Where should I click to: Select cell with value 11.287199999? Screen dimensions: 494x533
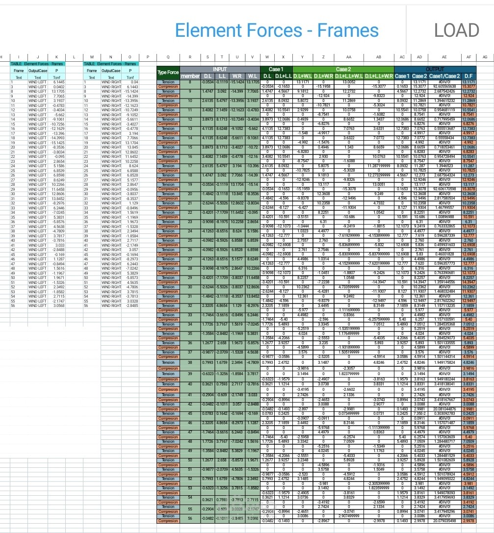click(x=379, y=166)
